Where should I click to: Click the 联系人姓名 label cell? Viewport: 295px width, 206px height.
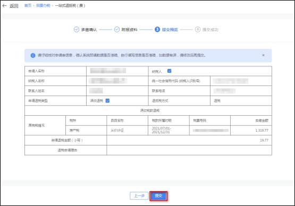click(x=55, y=91)
